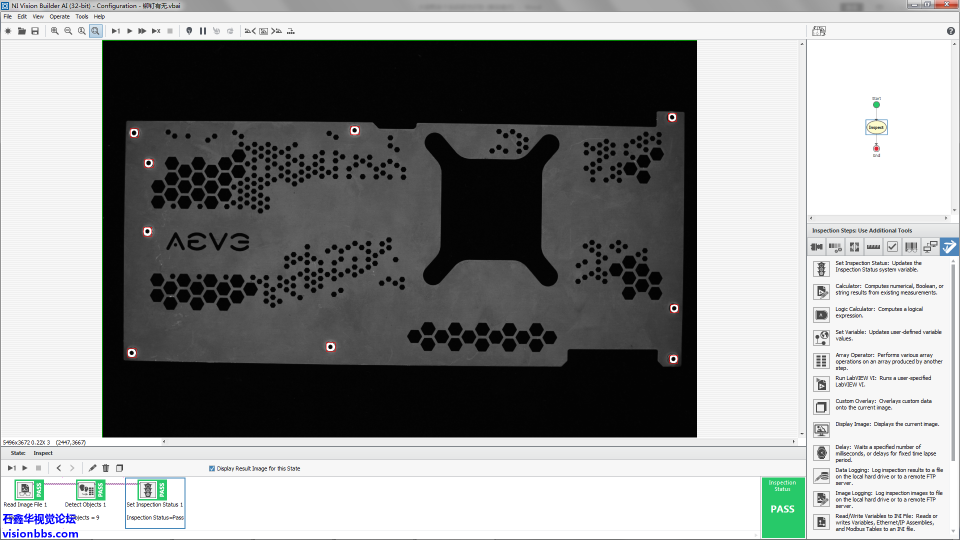Select the Set Inspection Status 1 step
960x540 pixels.
tap(155, 502)
